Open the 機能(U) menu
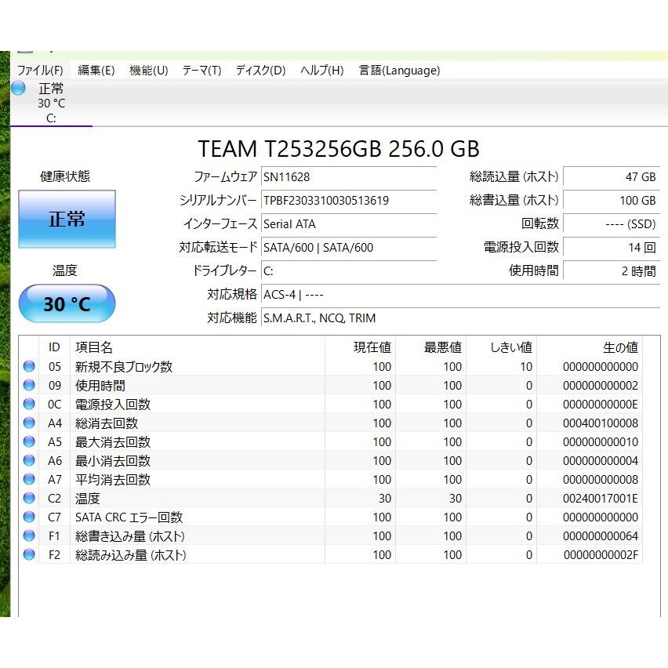 point(149,71)
